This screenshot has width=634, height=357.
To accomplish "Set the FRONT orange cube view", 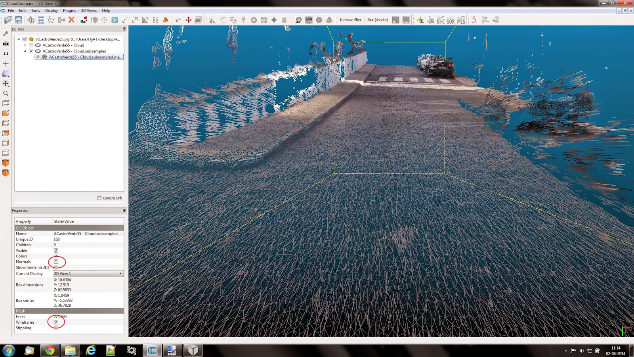I will click(x=6, y=163).
